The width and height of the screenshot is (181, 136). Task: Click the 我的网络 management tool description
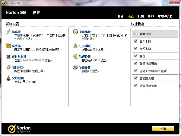(30, 71)
